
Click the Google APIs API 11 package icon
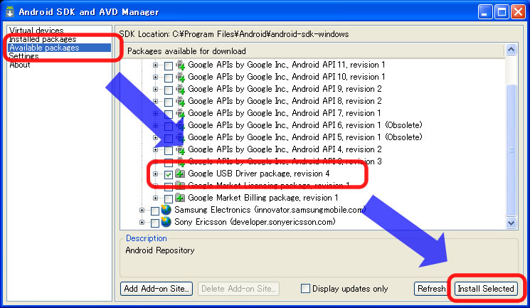180,65
